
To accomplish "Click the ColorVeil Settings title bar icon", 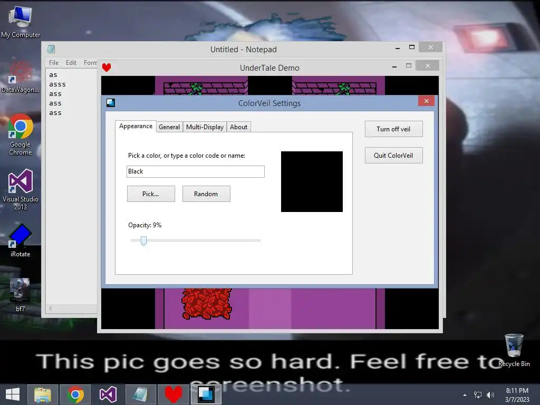I will [111, 103].
